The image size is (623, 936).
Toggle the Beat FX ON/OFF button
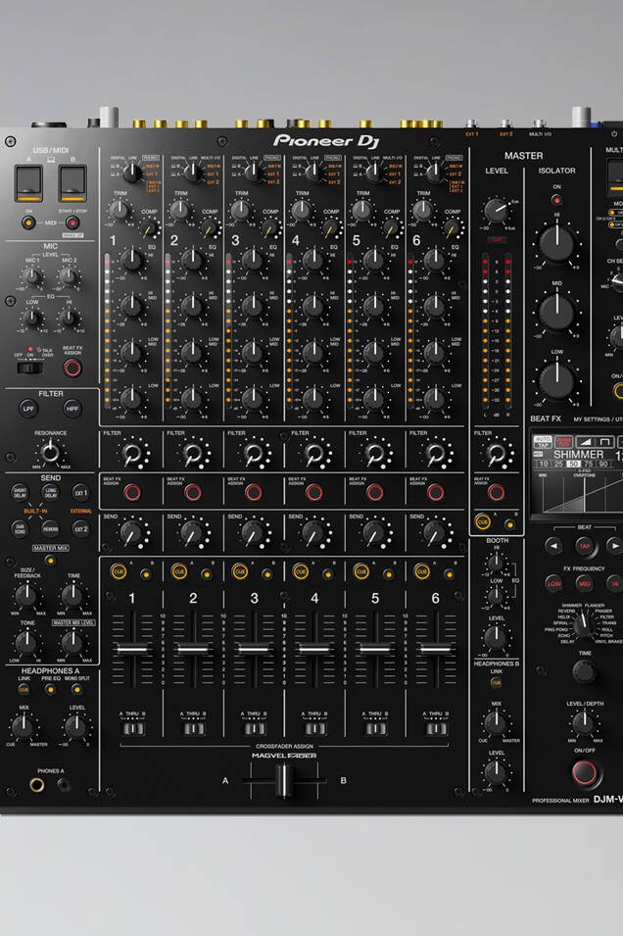click(585, 770)
